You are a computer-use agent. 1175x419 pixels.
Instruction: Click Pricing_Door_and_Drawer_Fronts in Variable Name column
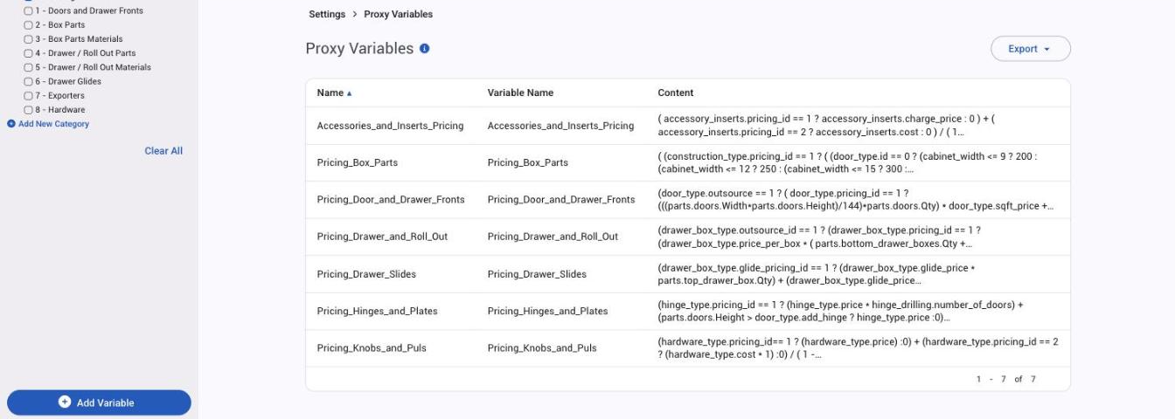(x=561, y=200)
